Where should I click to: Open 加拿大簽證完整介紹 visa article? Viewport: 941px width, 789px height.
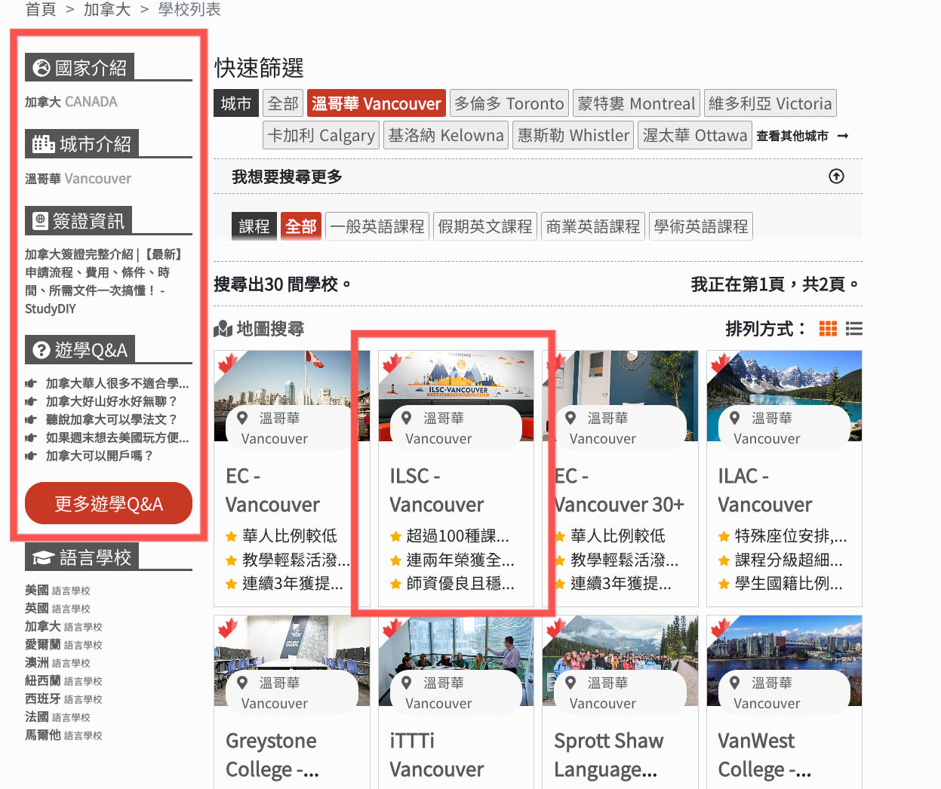(103, 281)
